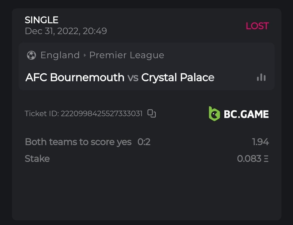
Task: Select the England country link
Action: click(60, 55)
